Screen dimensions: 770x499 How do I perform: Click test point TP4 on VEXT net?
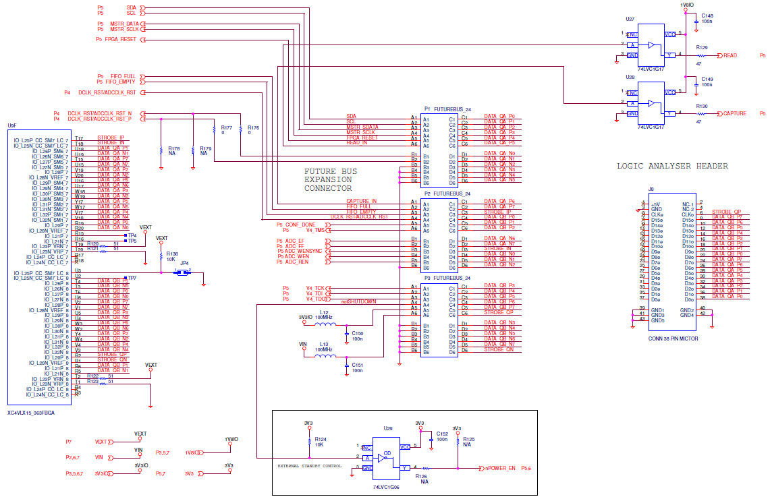(x=126, y=235)
